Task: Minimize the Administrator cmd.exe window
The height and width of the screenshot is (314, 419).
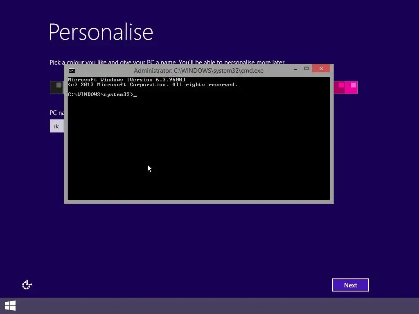Action: pos(295,69)
